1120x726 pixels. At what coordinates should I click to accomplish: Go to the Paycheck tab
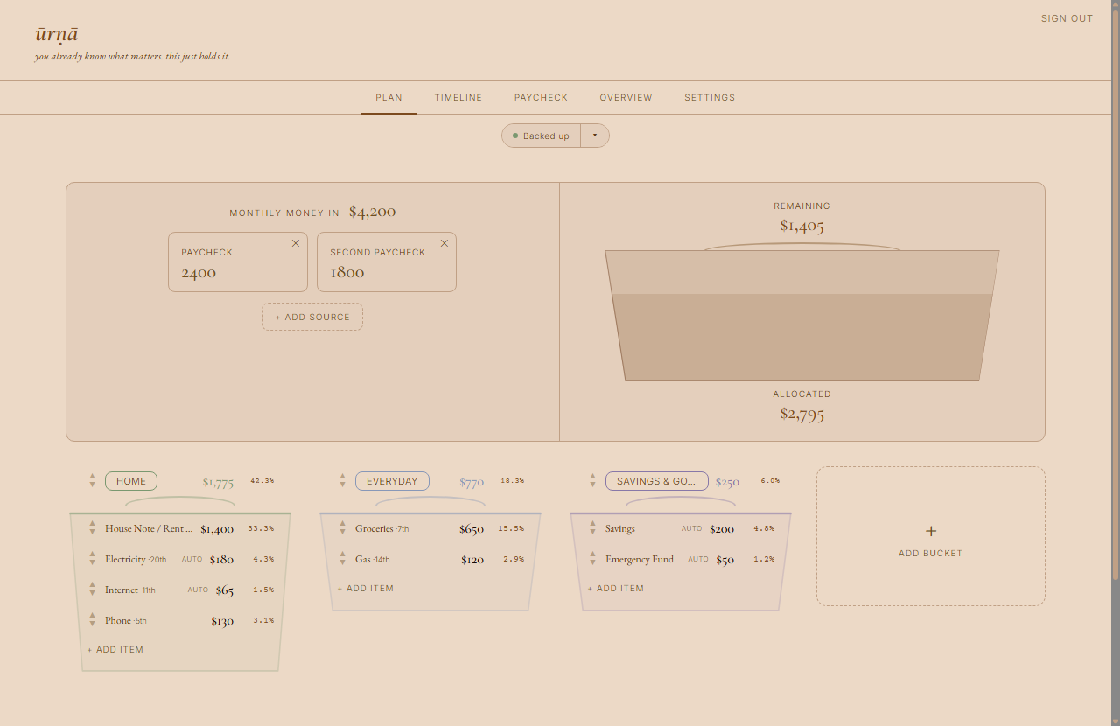(x=541, y=97)
